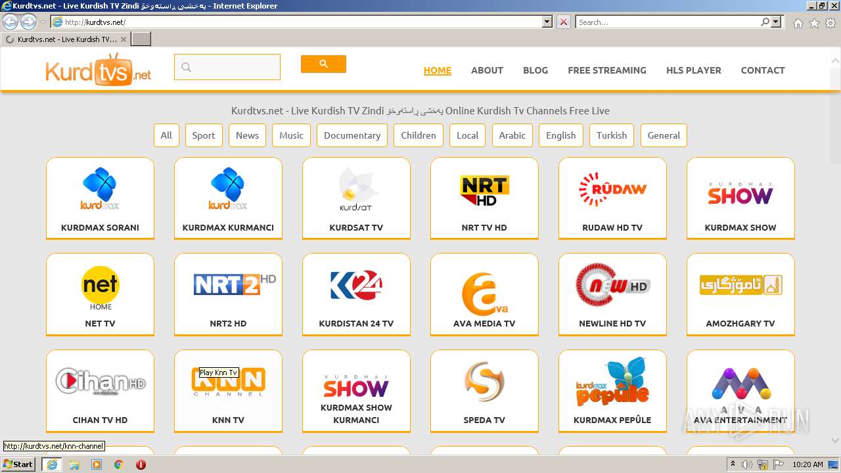Click the Kurdtvs.net site logo
The height and width of the screenshot is (473, 841).
point(99,69)
